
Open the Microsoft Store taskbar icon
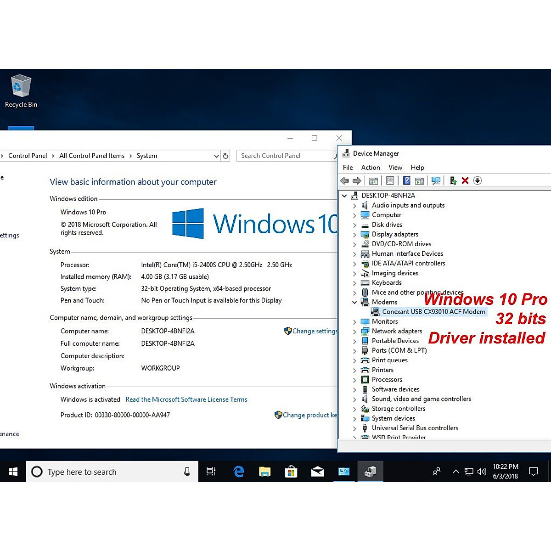pos(291,471)
